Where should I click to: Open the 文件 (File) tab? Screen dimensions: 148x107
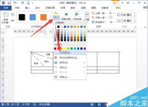(6, 8)
